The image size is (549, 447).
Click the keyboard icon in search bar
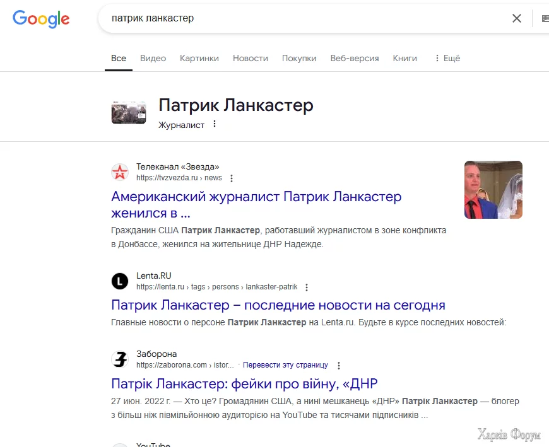coord(545,18)
